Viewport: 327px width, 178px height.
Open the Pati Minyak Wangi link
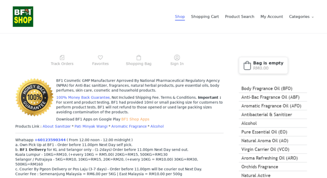click(91, 126)
